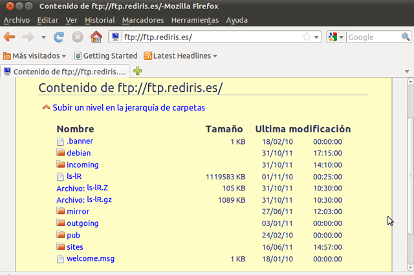
Task: Click the 1119583 KB size cell
Action: [226, 177]
